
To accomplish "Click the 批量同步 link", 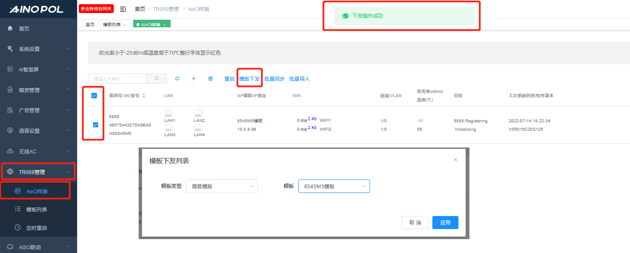I will coord(274,79).
